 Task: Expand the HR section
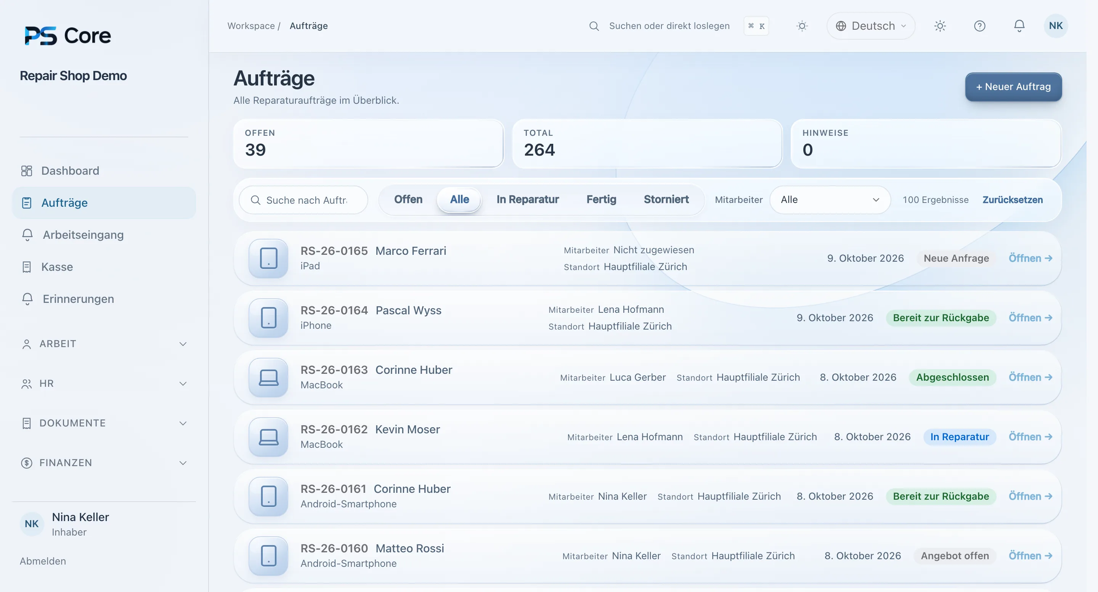[104, 383]
